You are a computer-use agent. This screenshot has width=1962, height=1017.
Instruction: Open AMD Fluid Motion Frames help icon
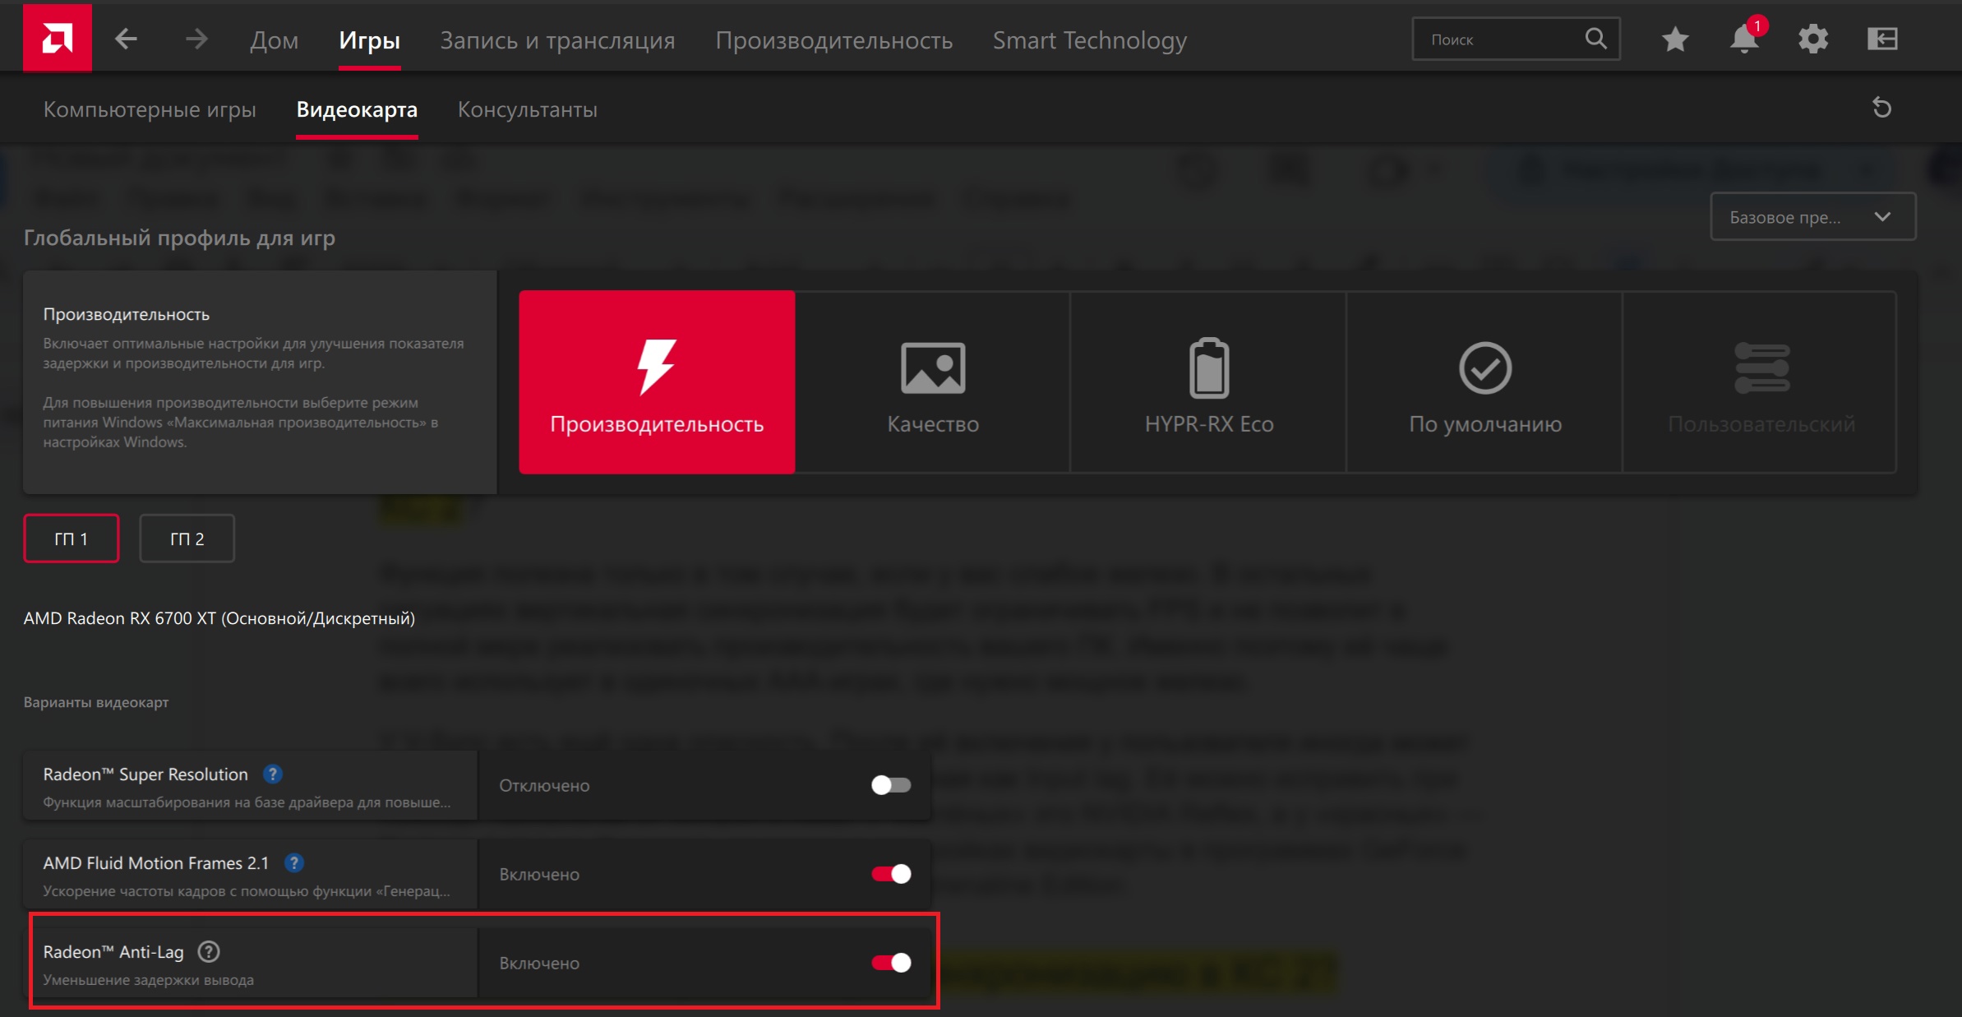(x=294, y=862)
